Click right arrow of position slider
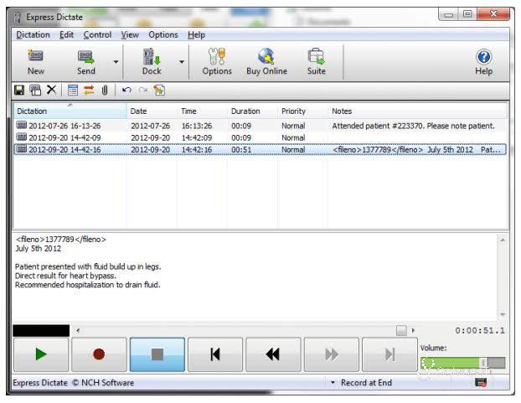 pyautogui.click(x=413, y=331)
